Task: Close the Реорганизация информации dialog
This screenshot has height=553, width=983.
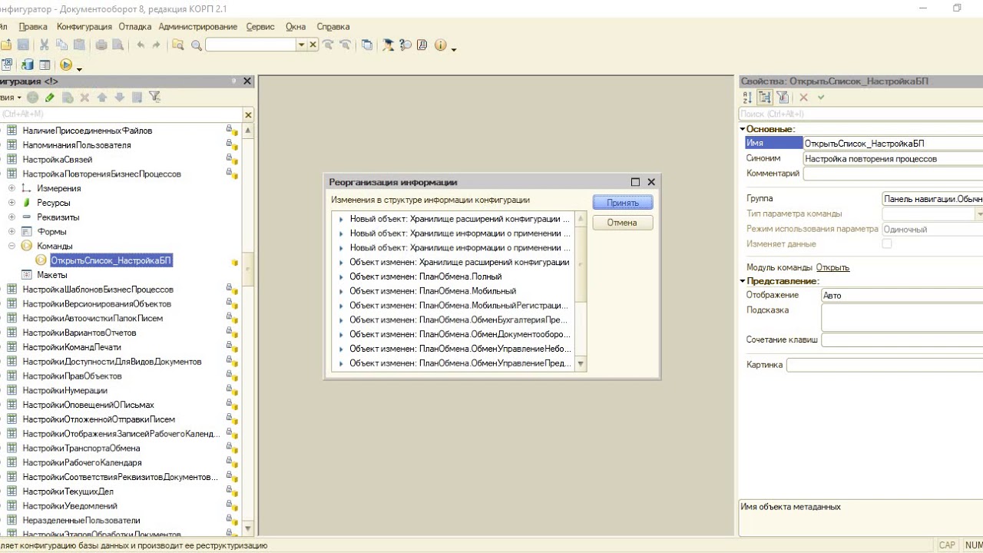Action: pos(651,182)
